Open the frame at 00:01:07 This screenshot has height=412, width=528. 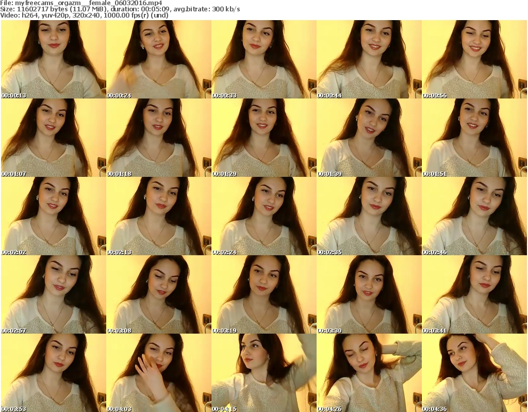[x=54, y=138]
